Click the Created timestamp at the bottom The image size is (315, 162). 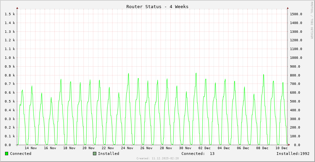[157, 158]
